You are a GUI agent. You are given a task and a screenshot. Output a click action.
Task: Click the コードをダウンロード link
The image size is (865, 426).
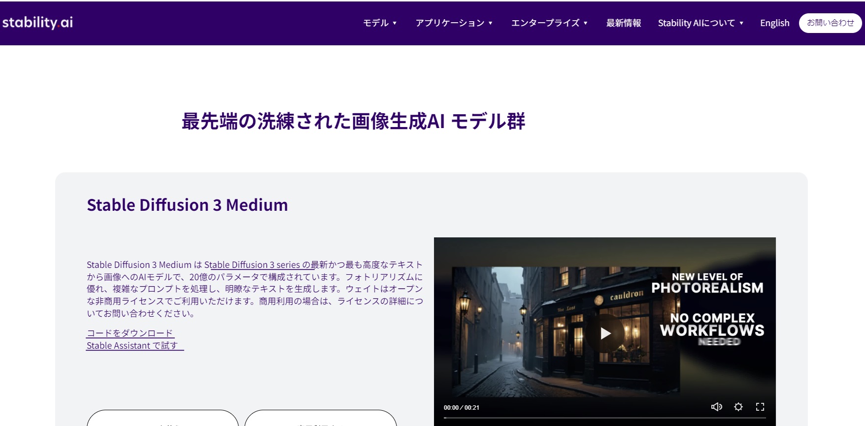click(130, 333)
